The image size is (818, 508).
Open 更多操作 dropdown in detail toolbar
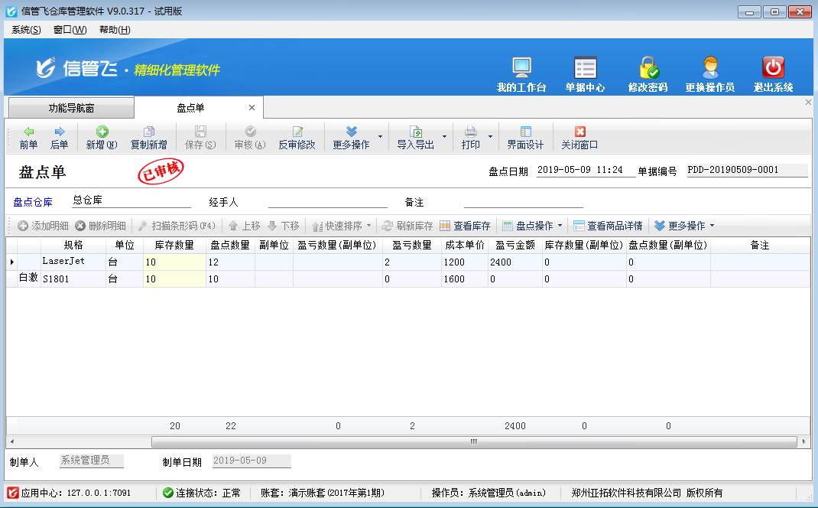click(x=684, y=226)
